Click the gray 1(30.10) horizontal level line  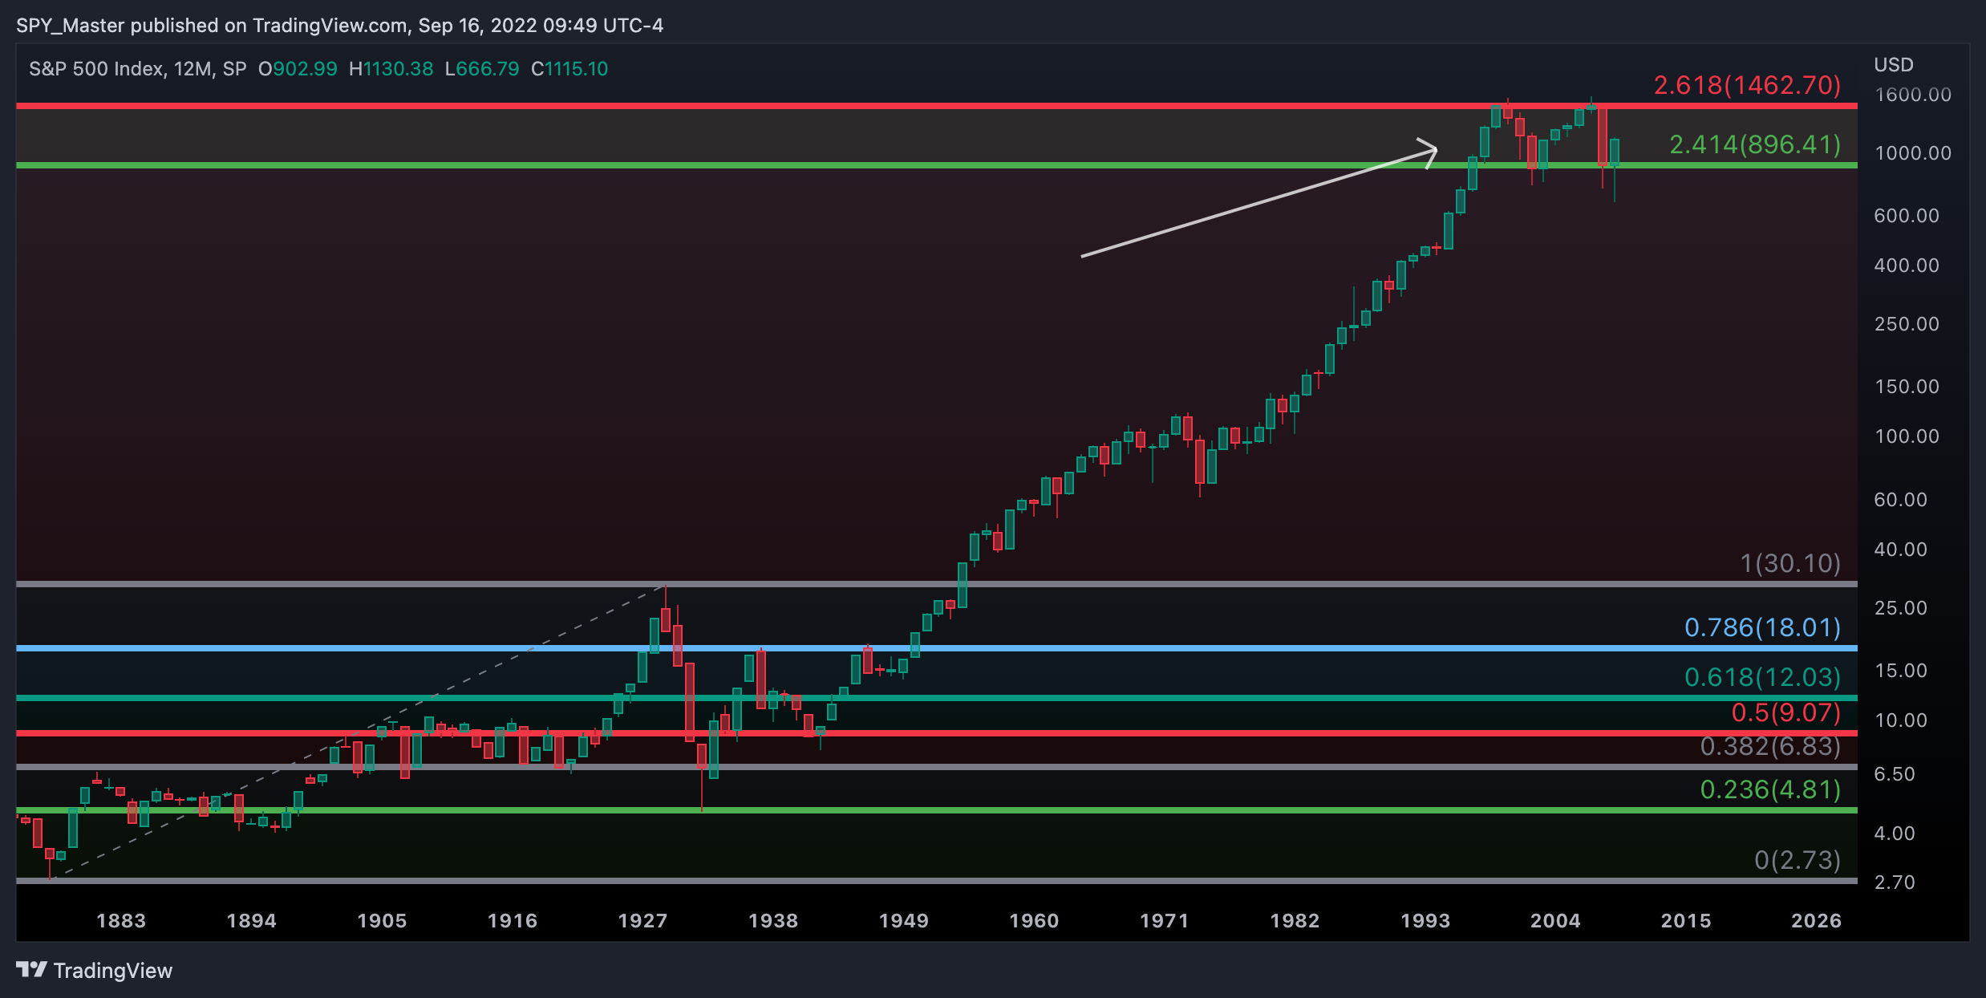(x=937, y=583)
